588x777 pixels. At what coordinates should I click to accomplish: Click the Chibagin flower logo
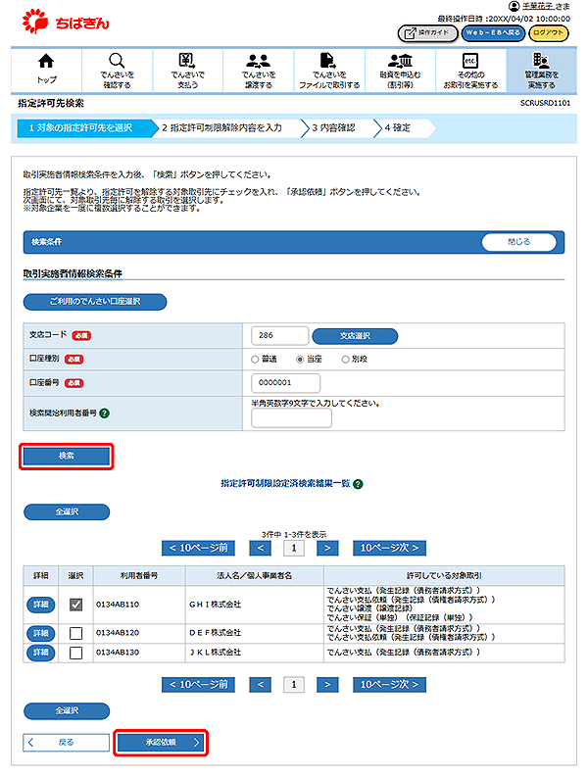pos(35,22)
